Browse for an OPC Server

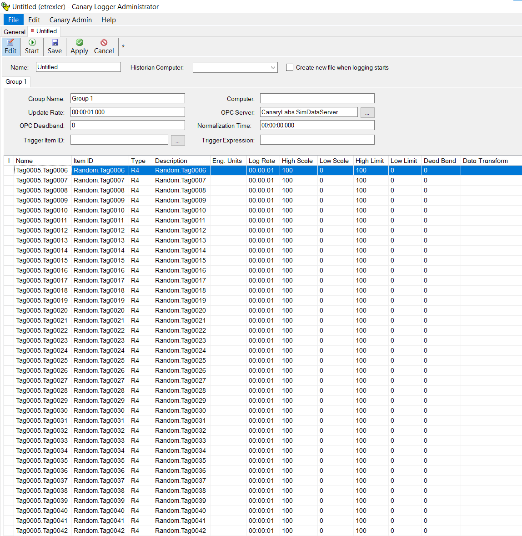[x=367, y=112]
